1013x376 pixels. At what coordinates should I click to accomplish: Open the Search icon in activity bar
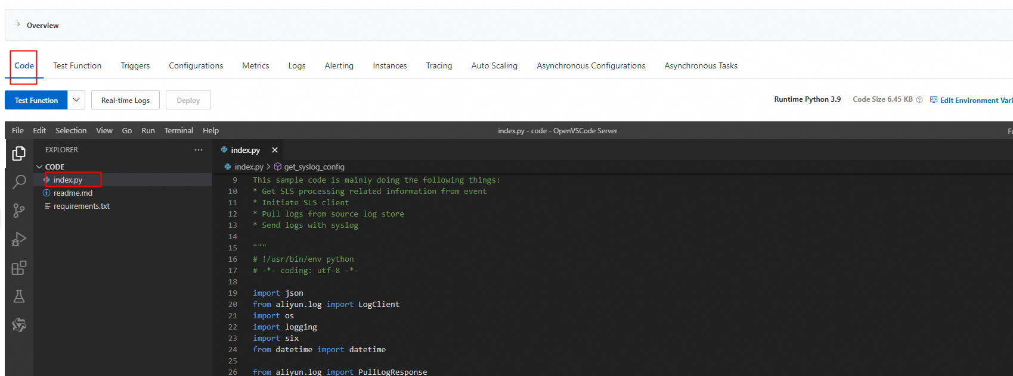pos(19,182)
